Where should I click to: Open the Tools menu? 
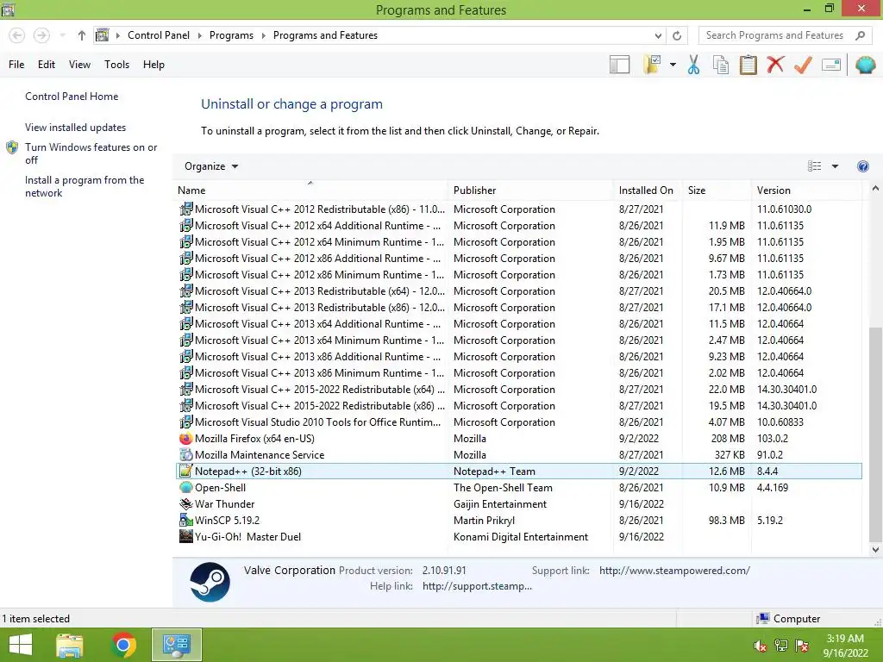pyautogui.click(x=116, y=65)
